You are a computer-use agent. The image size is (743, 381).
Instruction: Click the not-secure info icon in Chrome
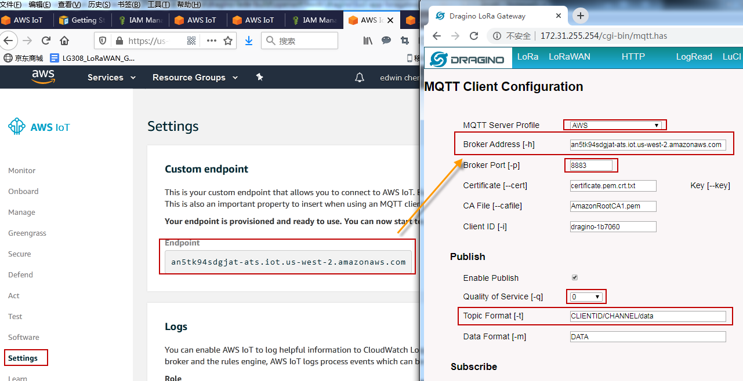(x=497, y=36)
